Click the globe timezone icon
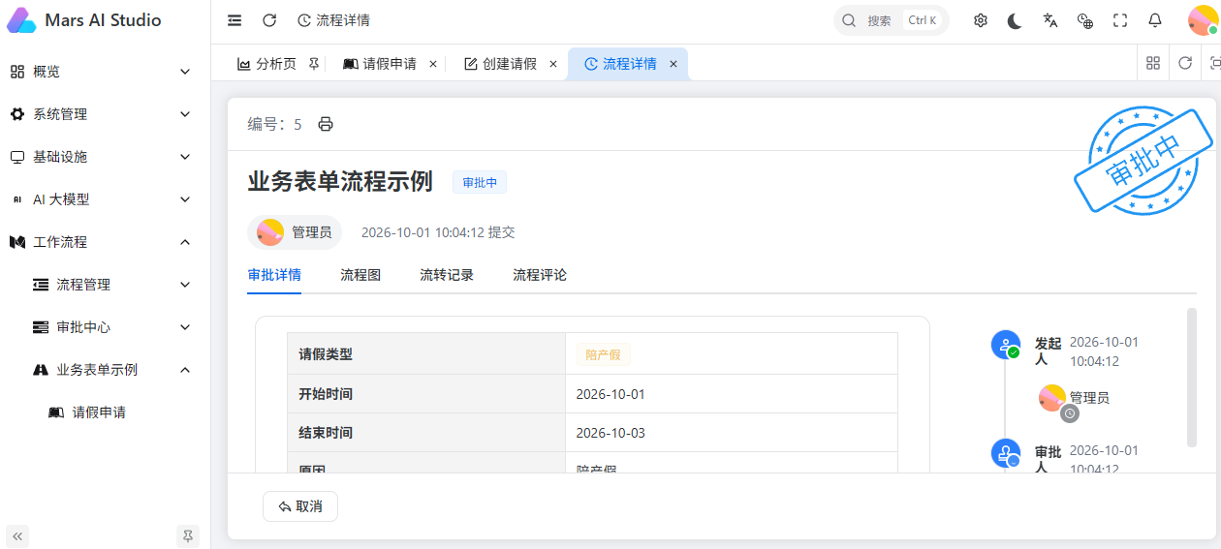 (x=1085, y=20)
